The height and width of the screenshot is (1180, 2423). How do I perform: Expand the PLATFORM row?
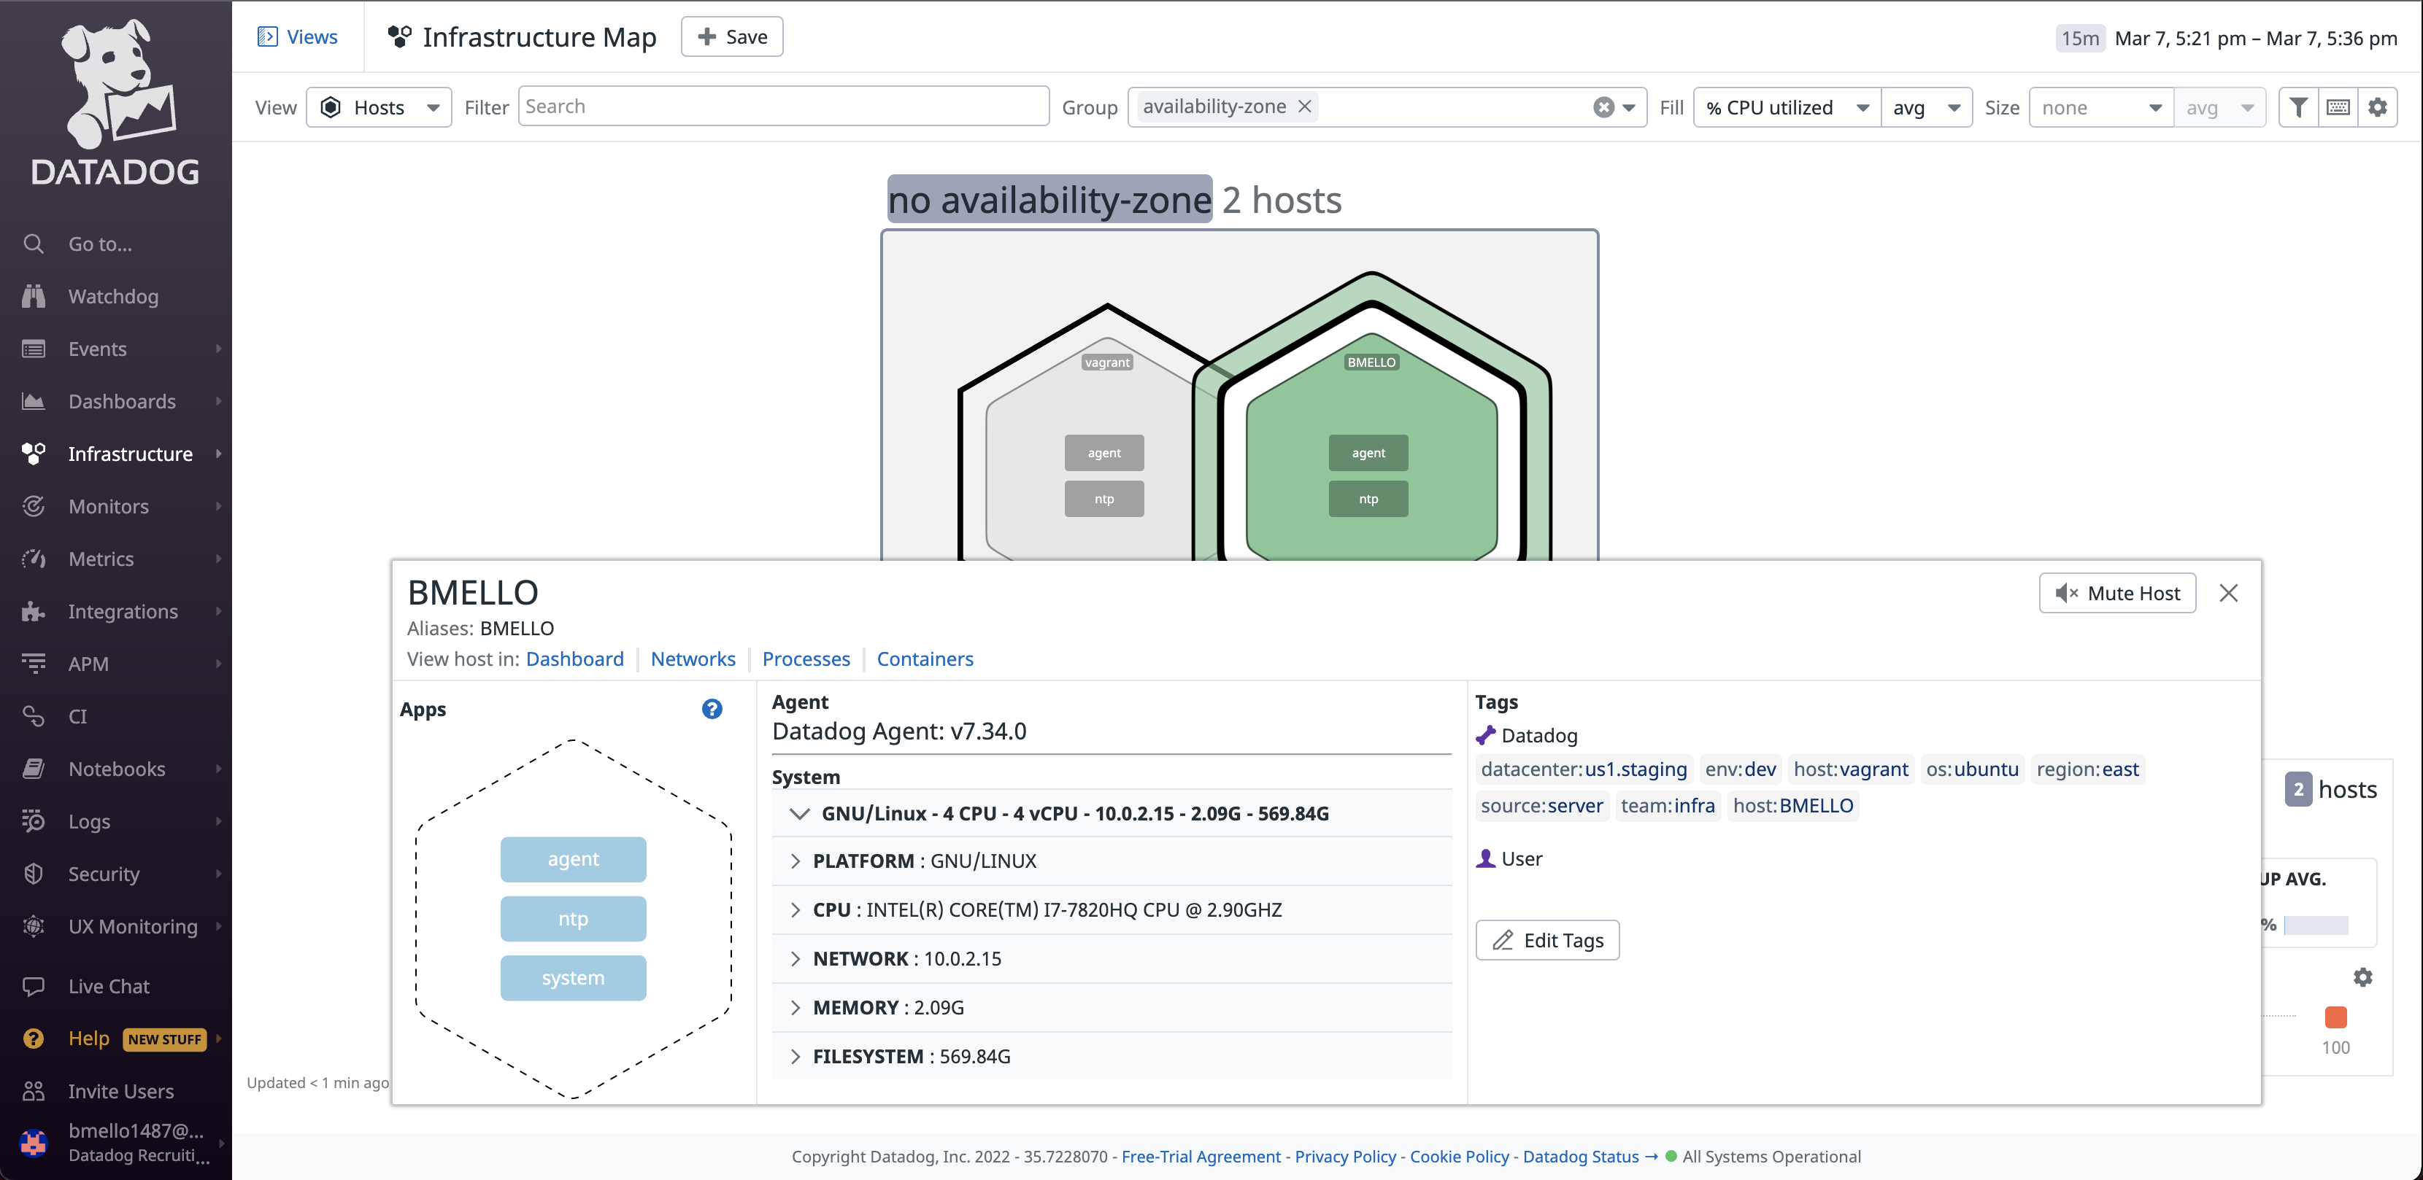point(1112,861)
